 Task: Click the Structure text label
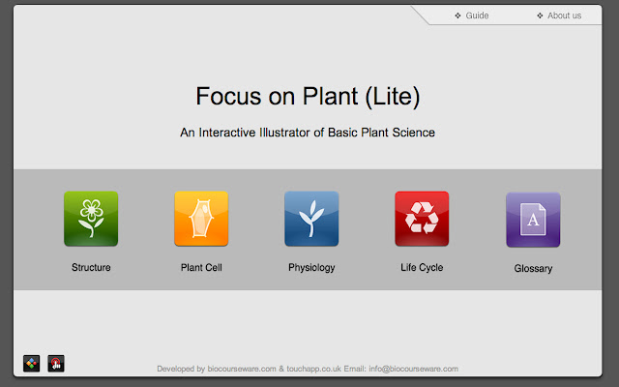(91, 267)
